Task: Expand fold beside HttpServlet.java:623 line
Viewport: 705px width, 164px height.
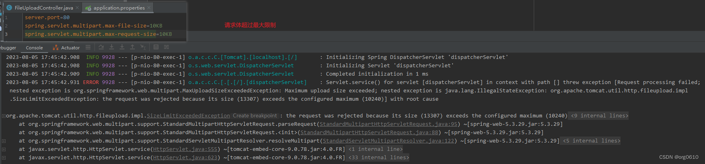Action: coord(4,158)
